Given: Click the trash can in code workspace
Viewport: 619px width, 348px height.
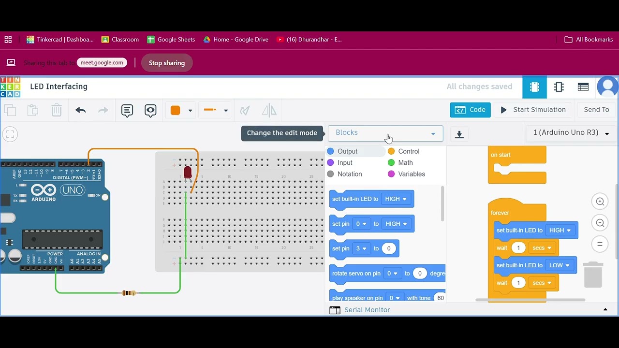Looking at the screenshot, I should point(593,275).
